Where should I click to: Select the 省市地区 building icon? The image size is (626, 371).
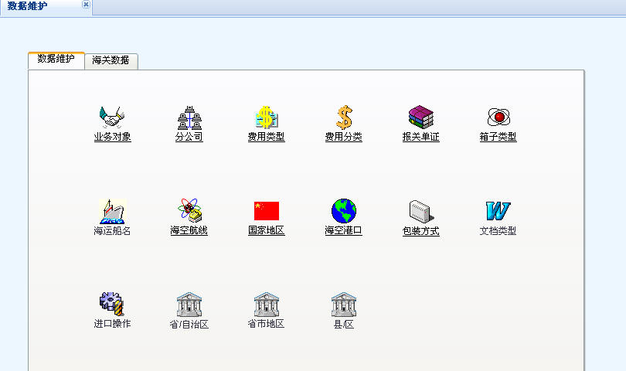pyautogui.click(x=267, y=304)
